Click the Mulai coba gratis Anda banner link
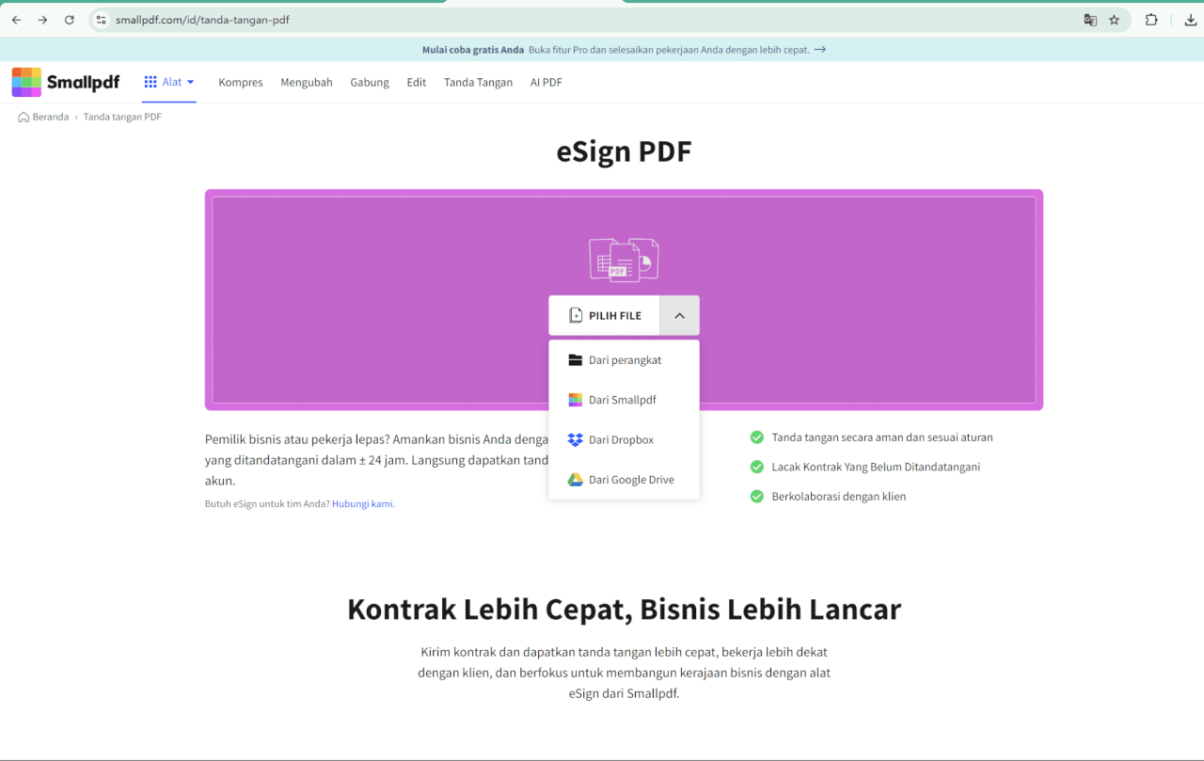This screenshot has width=1204, height=761. click(470, 49)
